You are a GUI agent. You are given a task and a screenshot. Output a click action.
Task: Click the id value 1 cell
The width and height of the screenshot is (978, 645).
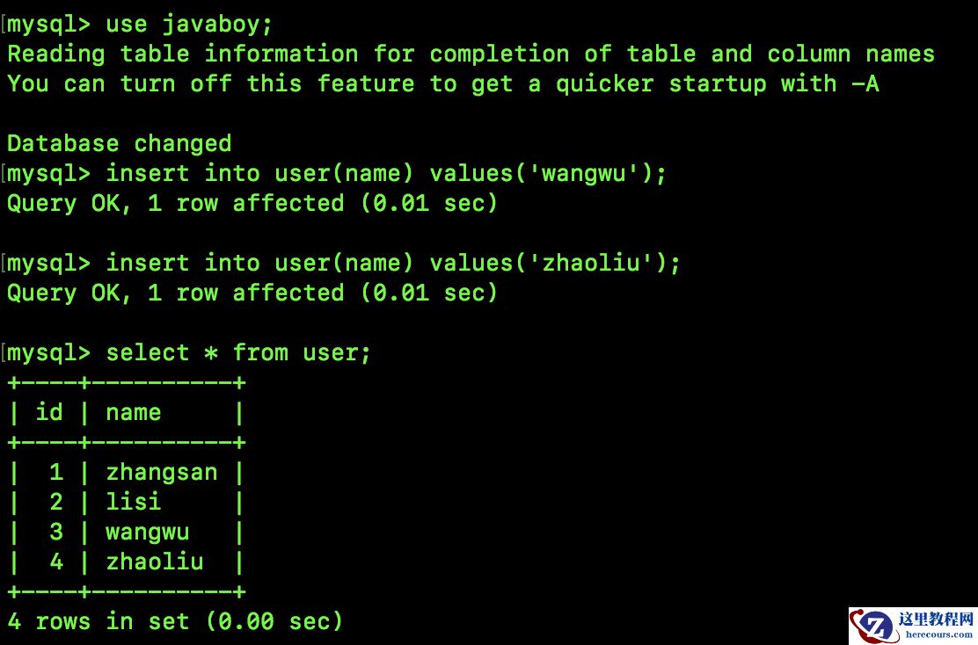tap(56, 472)
